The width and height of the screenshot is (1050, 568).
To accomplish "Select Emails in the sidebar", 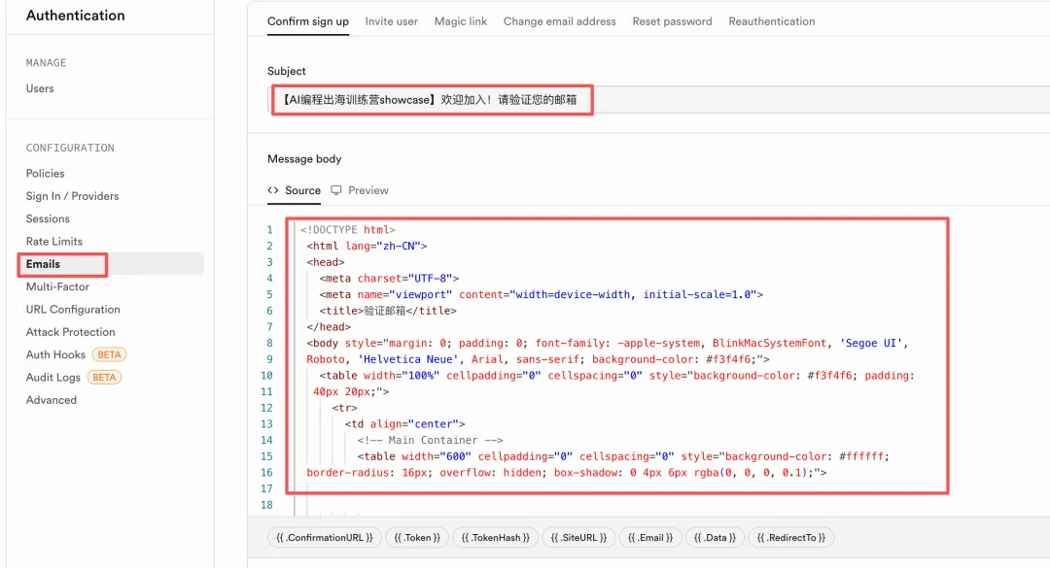I will click(x=44, y=264).
